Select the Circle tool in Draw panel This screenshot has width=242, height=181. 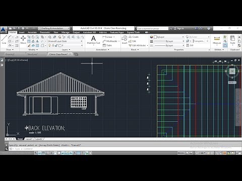tap(10, 41)
